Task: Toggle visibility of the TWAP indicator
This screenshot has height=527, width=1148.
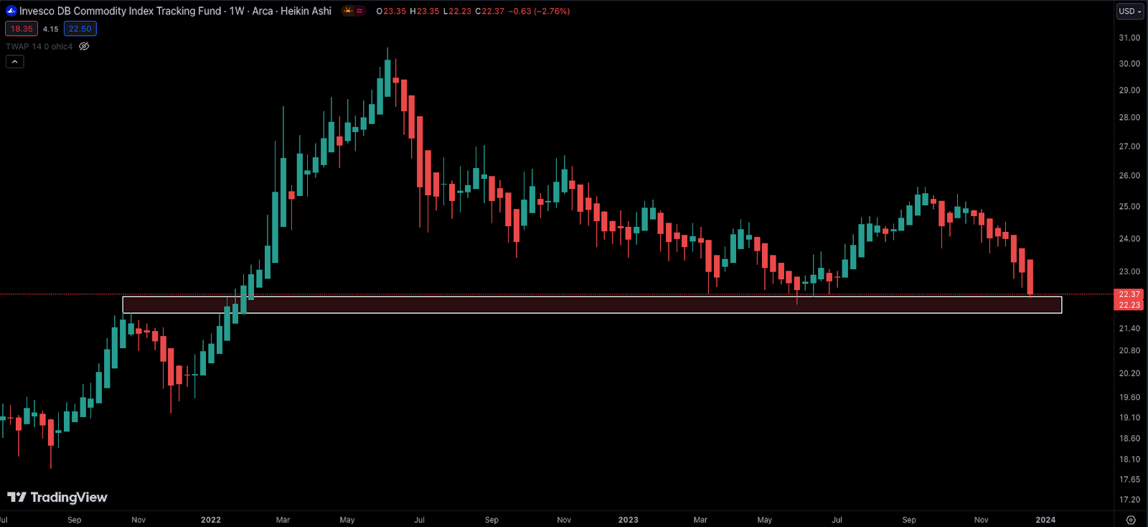Action: click(x=84, y=47)
